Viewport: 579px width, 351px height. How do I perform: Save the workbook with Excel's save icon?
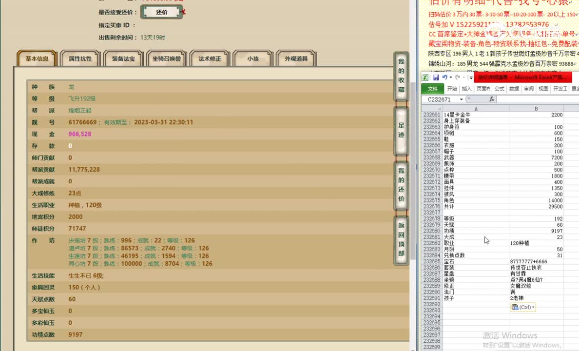pos(436,78)
